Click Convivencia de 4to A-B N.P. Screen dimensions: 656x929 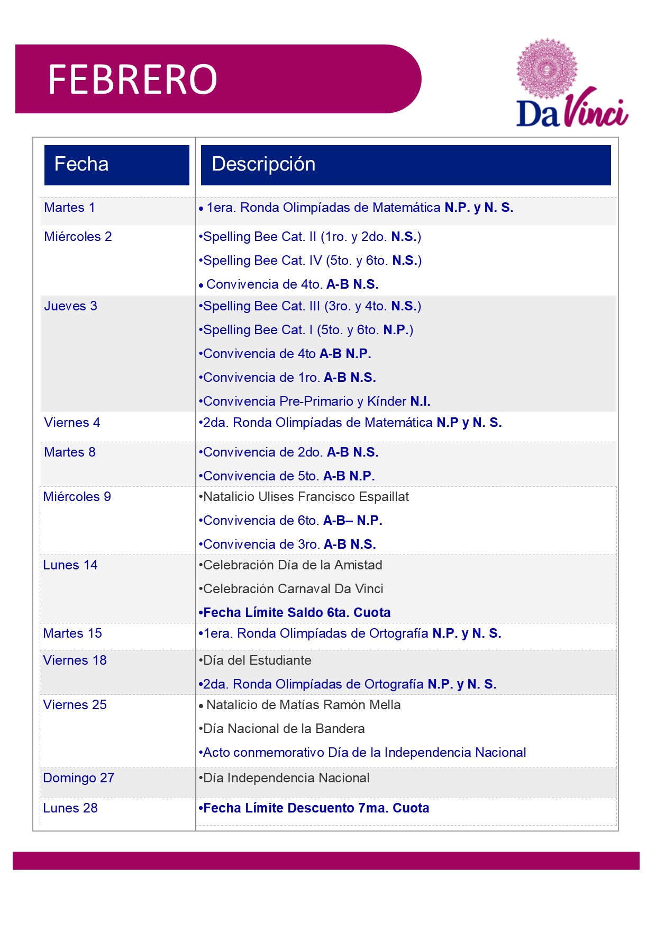tap(285, 354)
